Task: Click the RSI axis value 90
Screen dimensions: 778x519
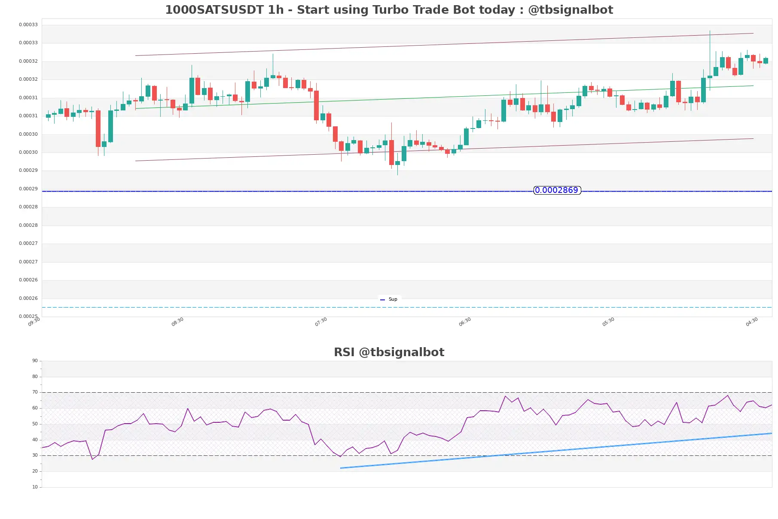Action: 35,361
